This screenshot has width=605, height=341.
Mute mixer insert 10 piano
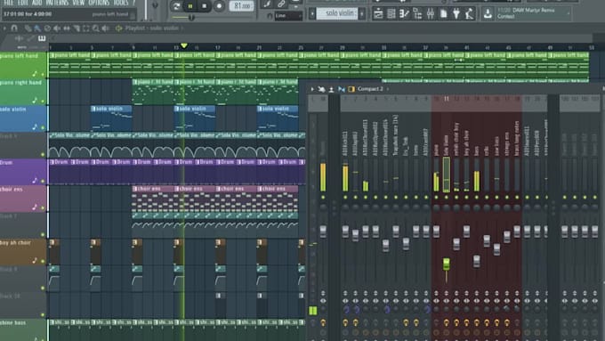pyautogui.click(x=436, y=198)
